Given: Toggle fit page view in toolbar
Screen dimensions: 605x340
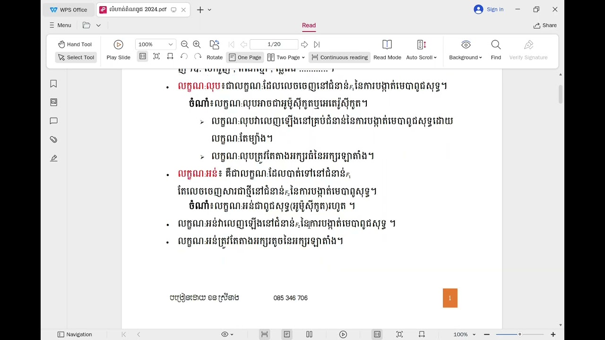Looking at the screenshot, I should coord(156,57).
